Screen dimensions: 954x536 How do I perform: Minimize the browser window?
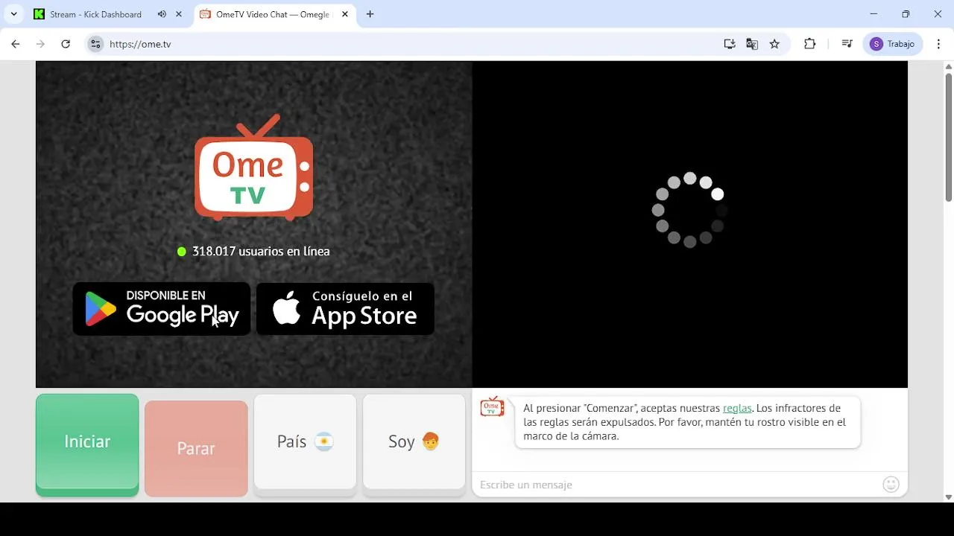click(874, 14)
